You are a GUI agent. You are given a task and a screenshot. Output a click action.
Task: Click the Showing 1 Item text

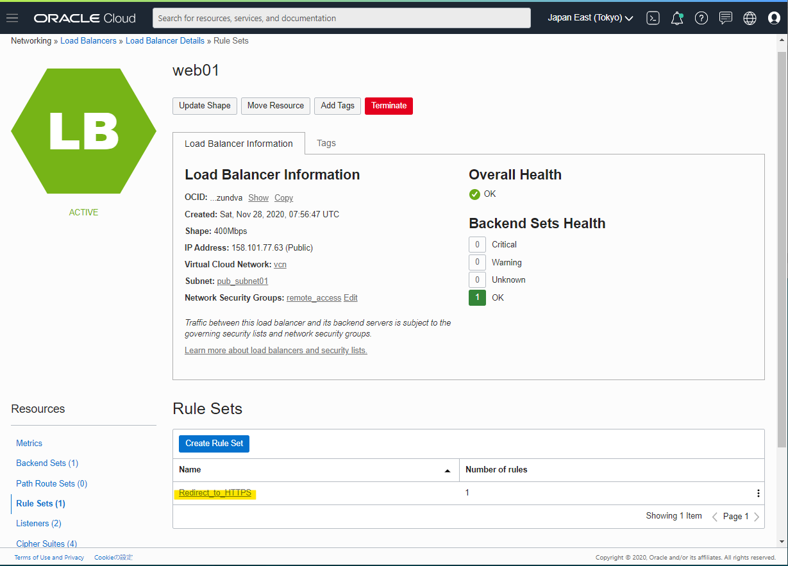click(x=674, y=516)
